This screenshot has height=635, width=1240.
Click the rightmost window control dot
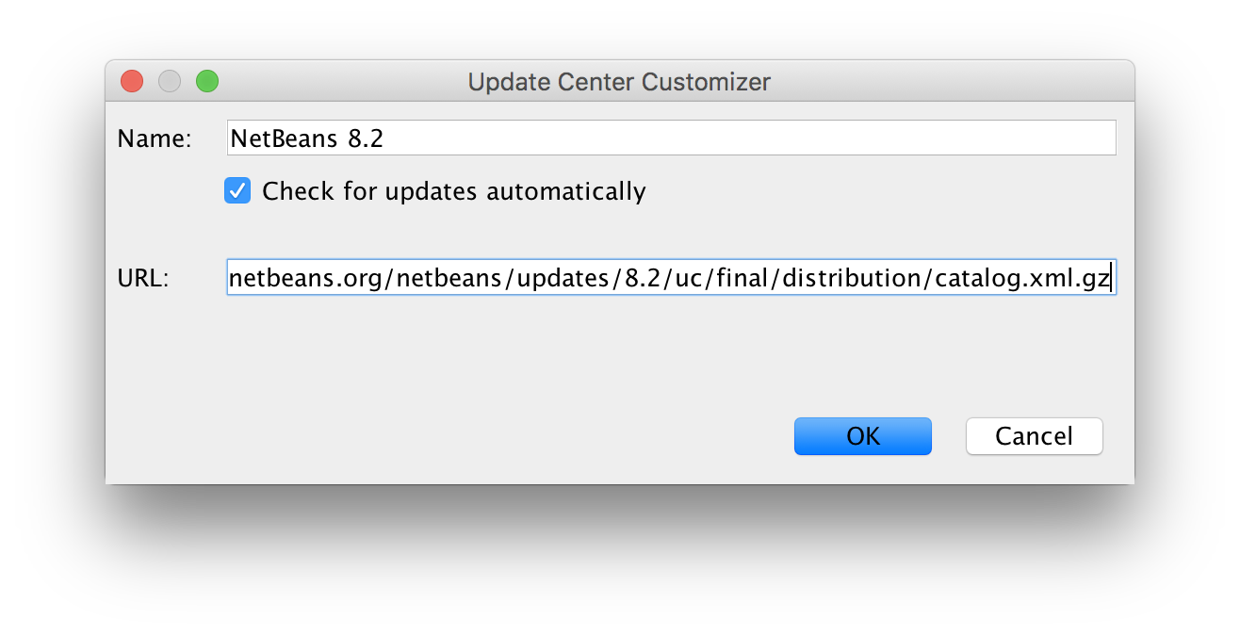pos(206,81)
